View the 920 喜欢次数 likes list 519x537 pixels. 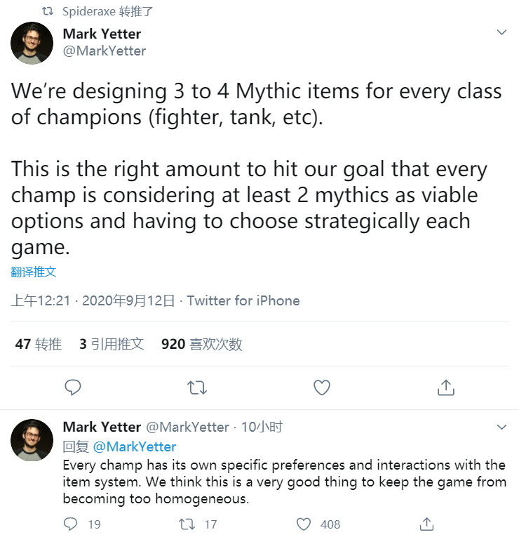(201, 344)
